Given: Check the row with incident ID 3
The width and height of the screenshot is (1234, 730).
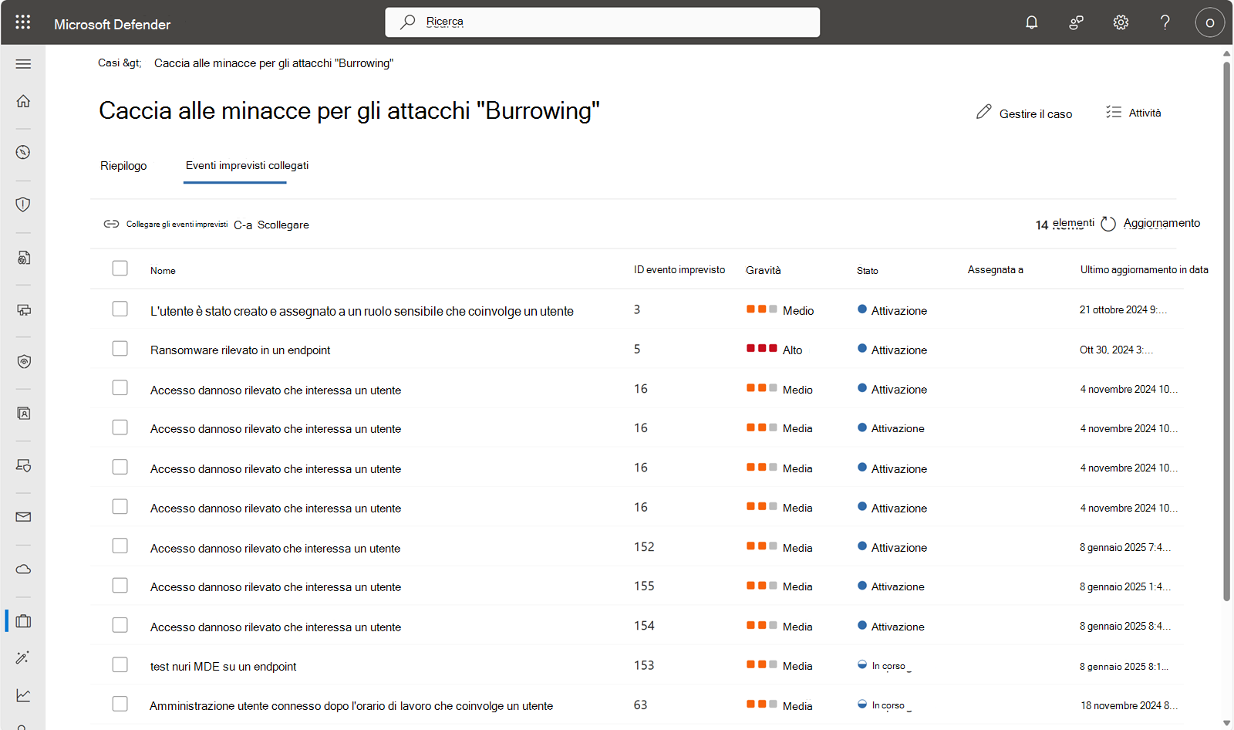Looking at the screenshot, I should point(120,309).
